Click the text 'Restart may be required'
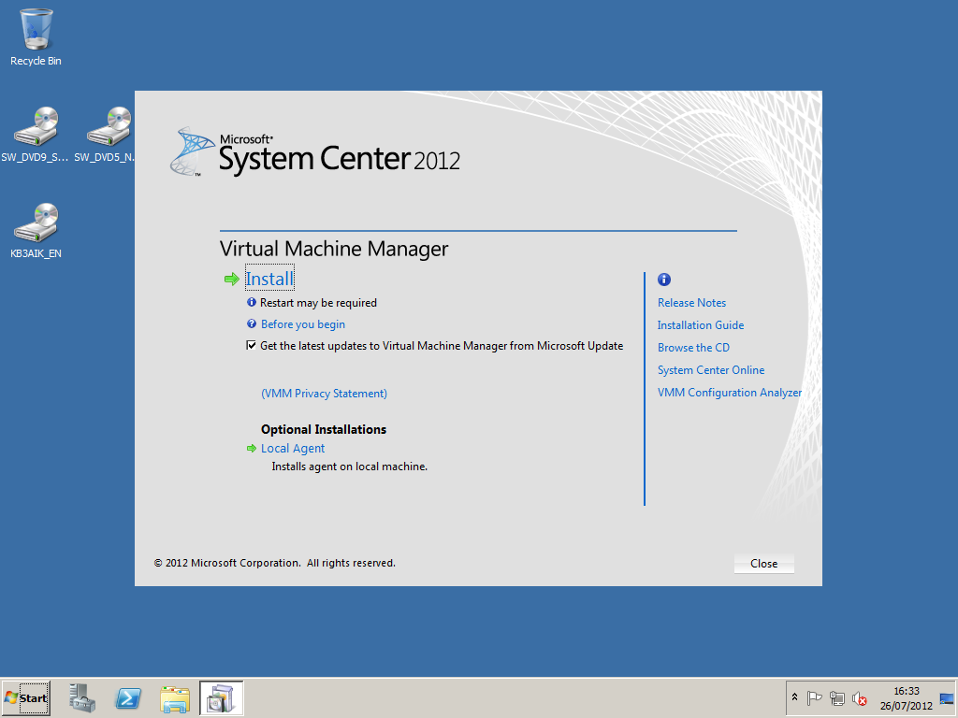Image resolution: width=958 pixels, height=718 pixels. tap(318, 303)
